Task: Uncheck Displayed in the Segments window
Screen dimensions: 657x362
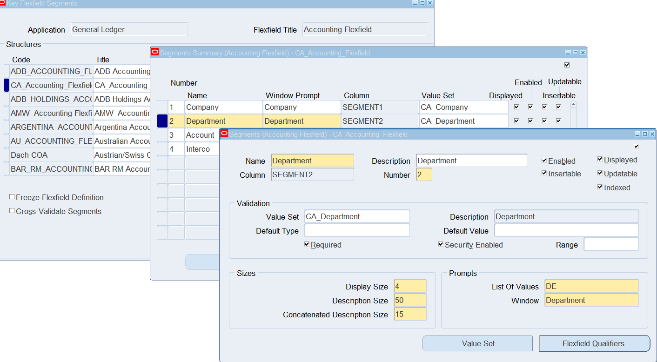Action: coord(600,159)
